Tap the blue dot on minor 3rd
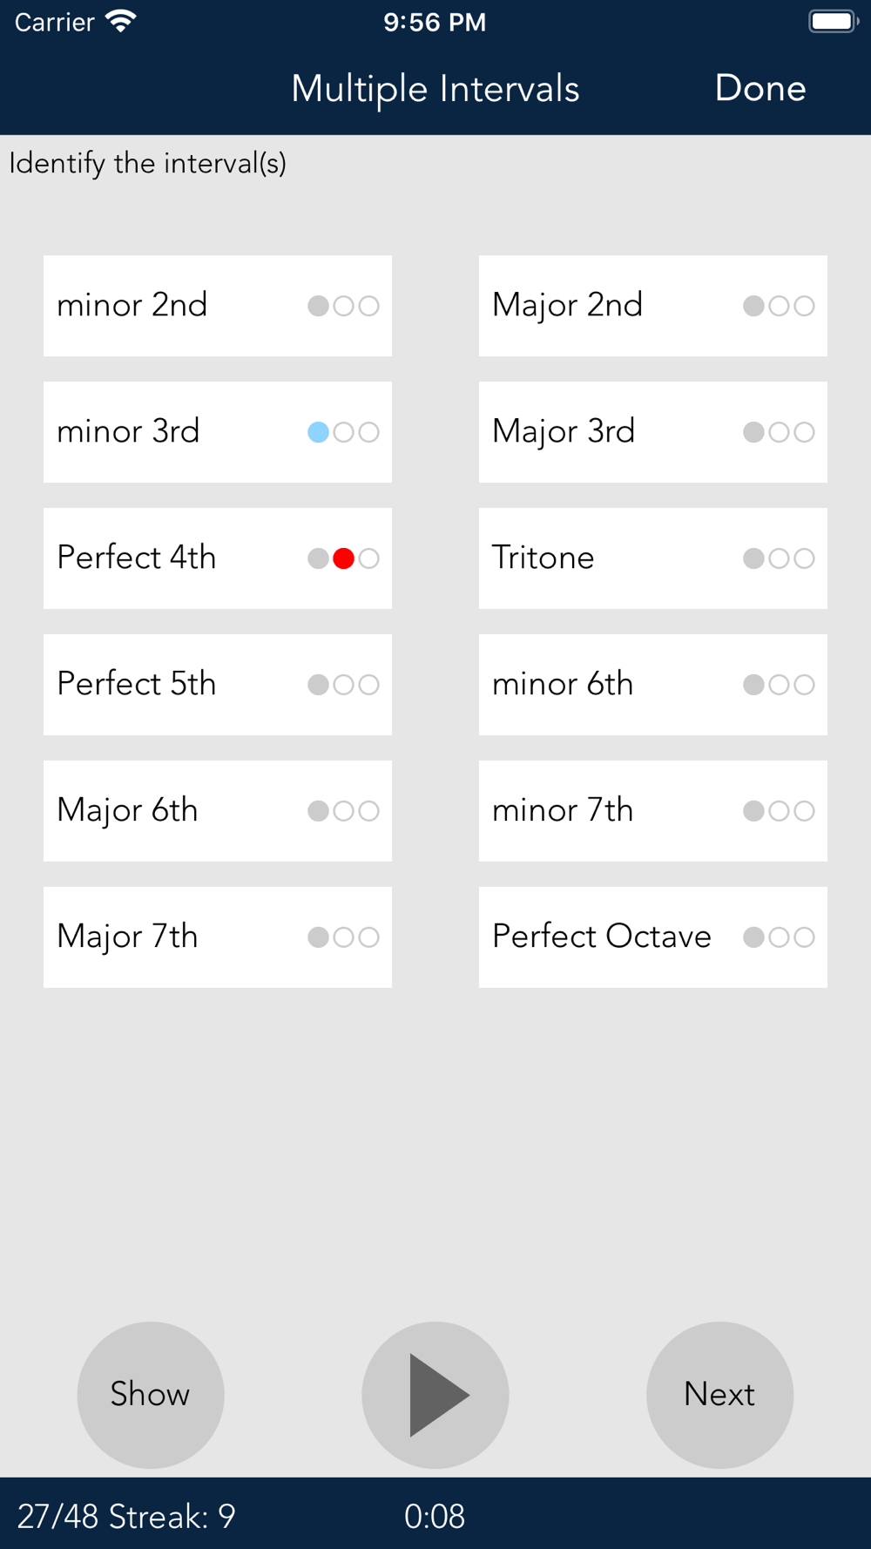 coord(319,432)
